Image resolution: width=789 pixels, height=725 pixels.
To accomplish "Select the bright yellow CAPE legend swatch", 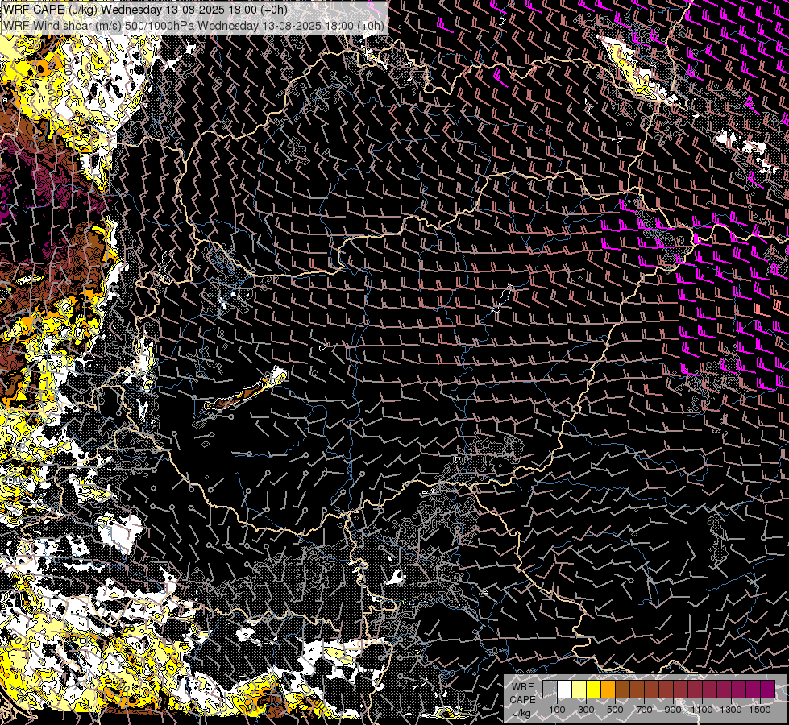I will point(594,690).
